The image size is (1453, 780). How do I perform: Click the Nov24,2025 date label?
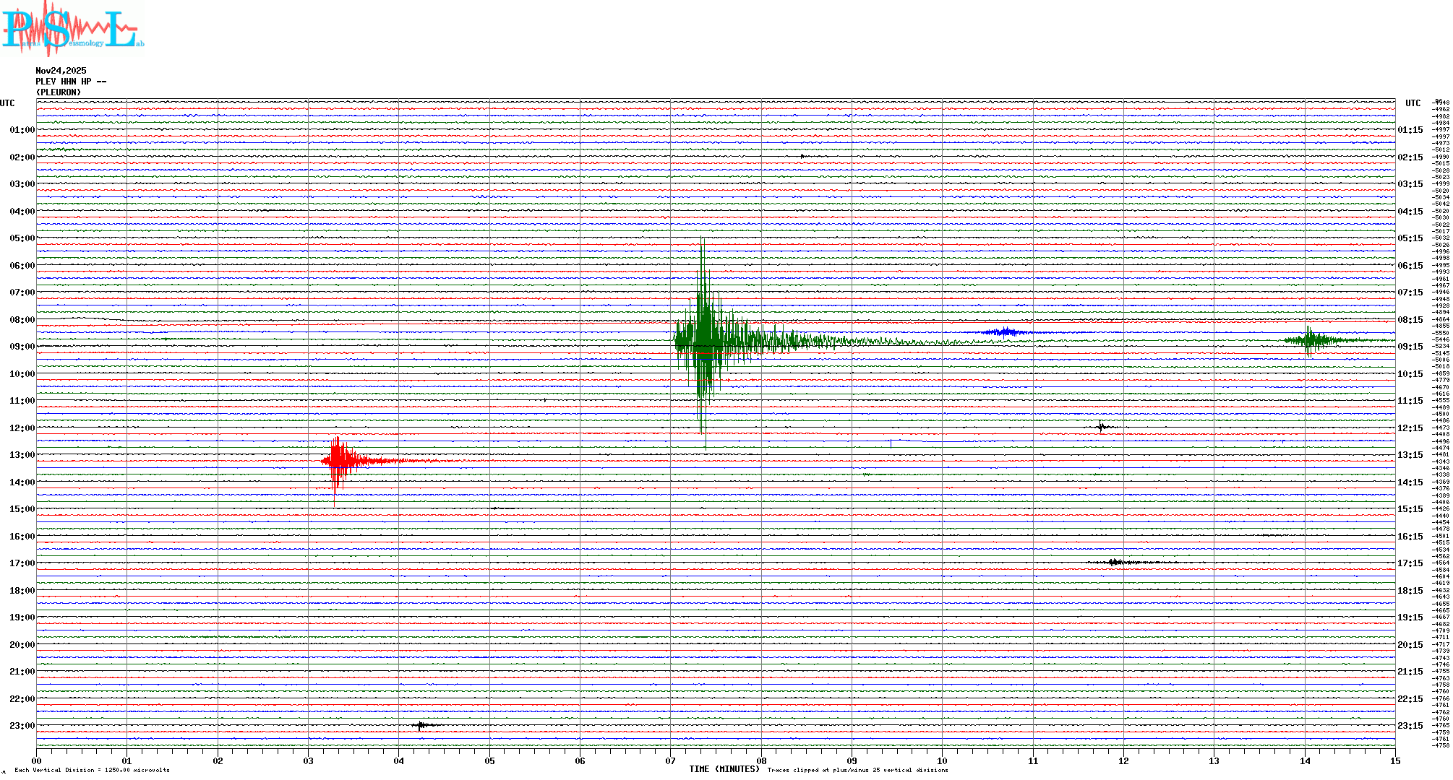[61, 71]
